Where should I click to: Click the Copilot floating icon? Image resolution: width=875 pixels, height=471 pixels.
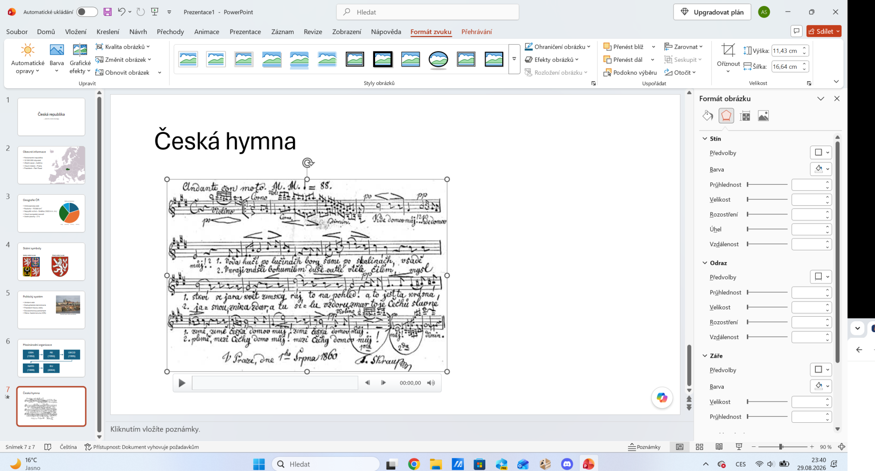coord(662,398)
